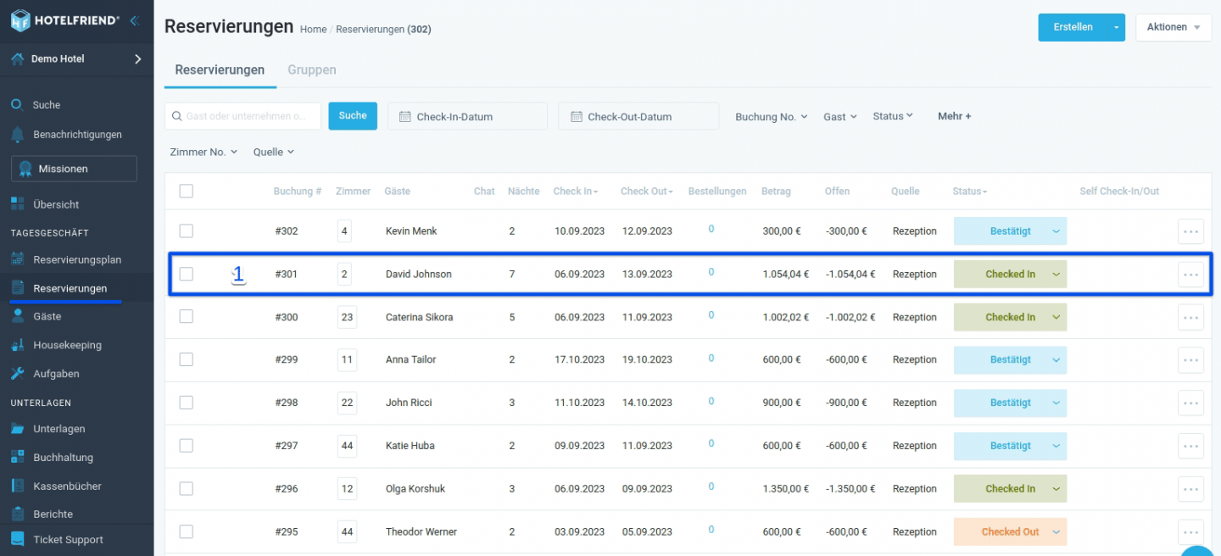This screenshot has height=556, width=1221.
Task: Click the Missionen badge icon
Action: coord(25,169)
